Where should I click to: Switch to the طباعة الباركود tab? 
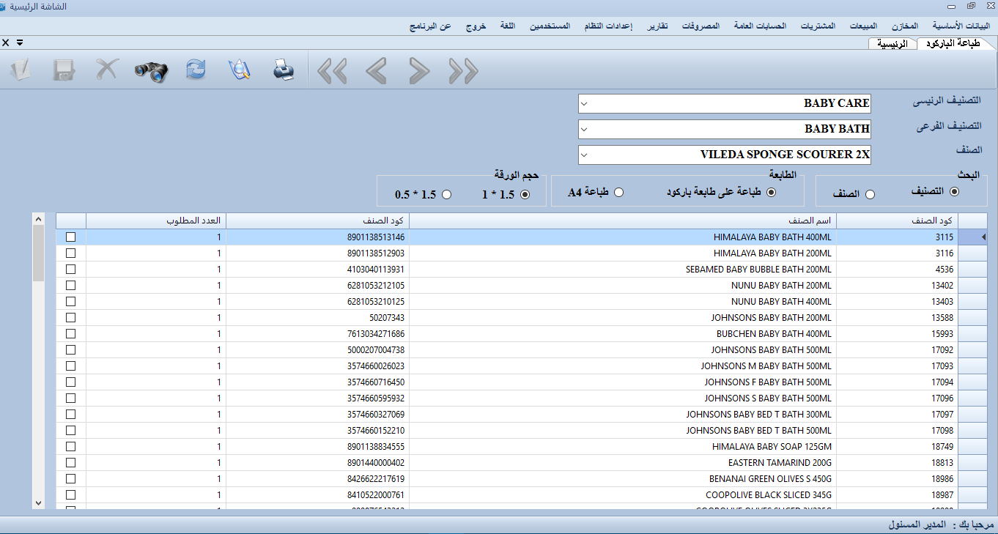pyautogui.click(x=956, y=43)
